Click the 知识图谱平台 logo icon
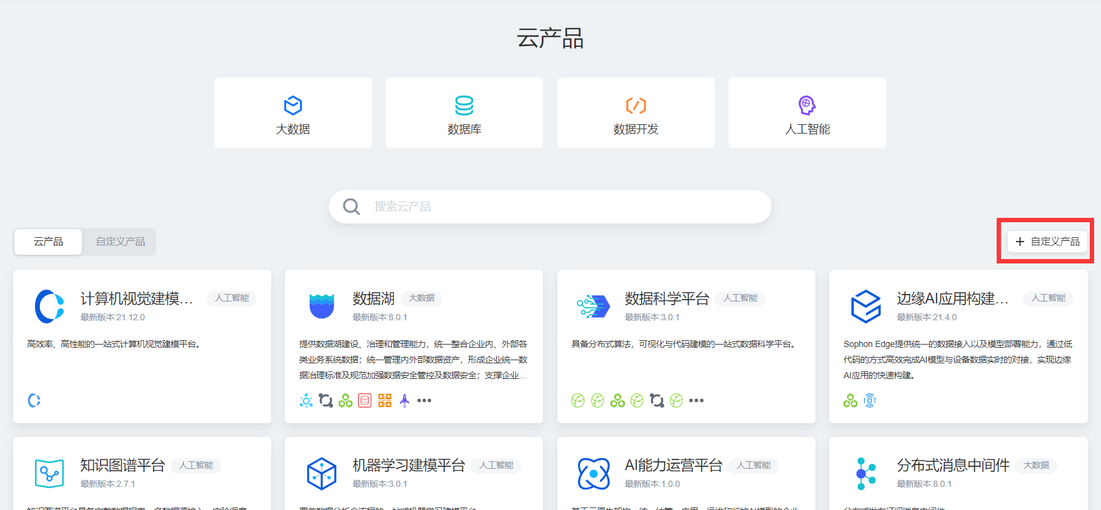 click(49, 474)
